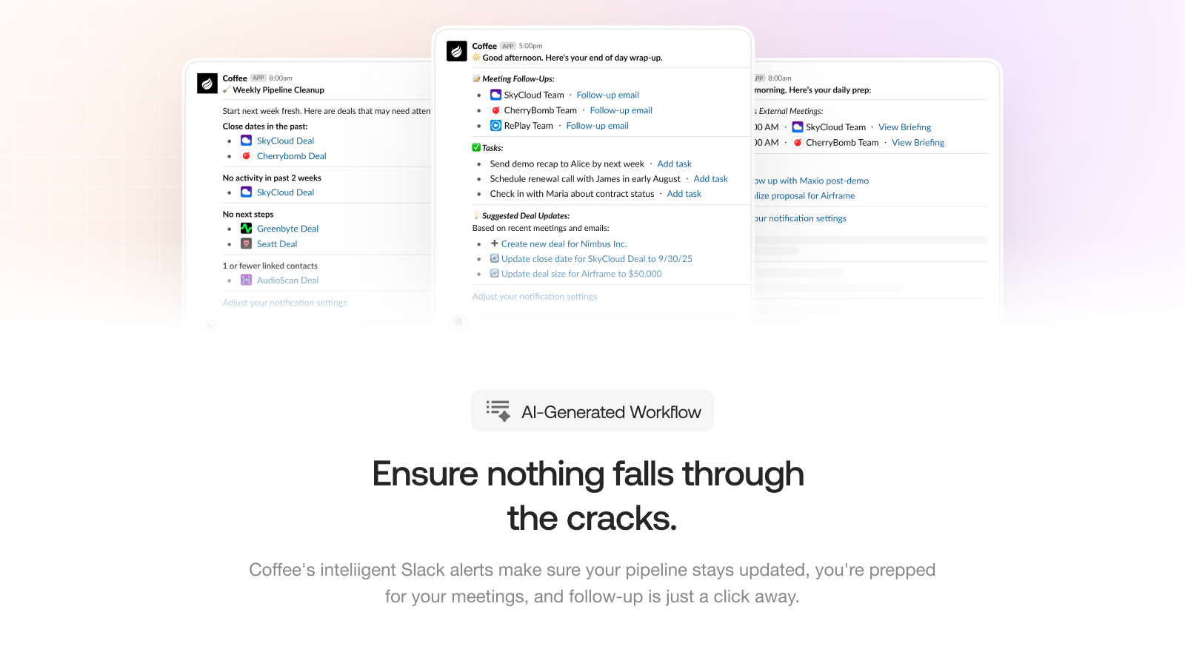This screenshot has height=666, width=1185.
Task: Click Update close date for SkyCloud Deal
Action: point(596,258)
